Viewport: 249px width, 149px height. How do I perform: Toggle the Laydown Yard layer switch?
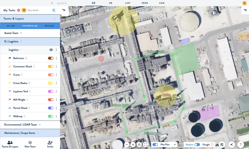click(51, 91)
